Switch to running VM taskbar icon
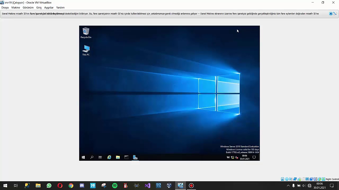 point(180,186)
